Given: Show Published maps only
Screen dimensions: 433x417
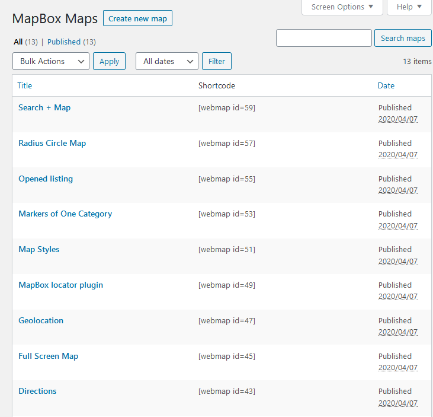Looking at the screenshot, I should pos(64,42).
